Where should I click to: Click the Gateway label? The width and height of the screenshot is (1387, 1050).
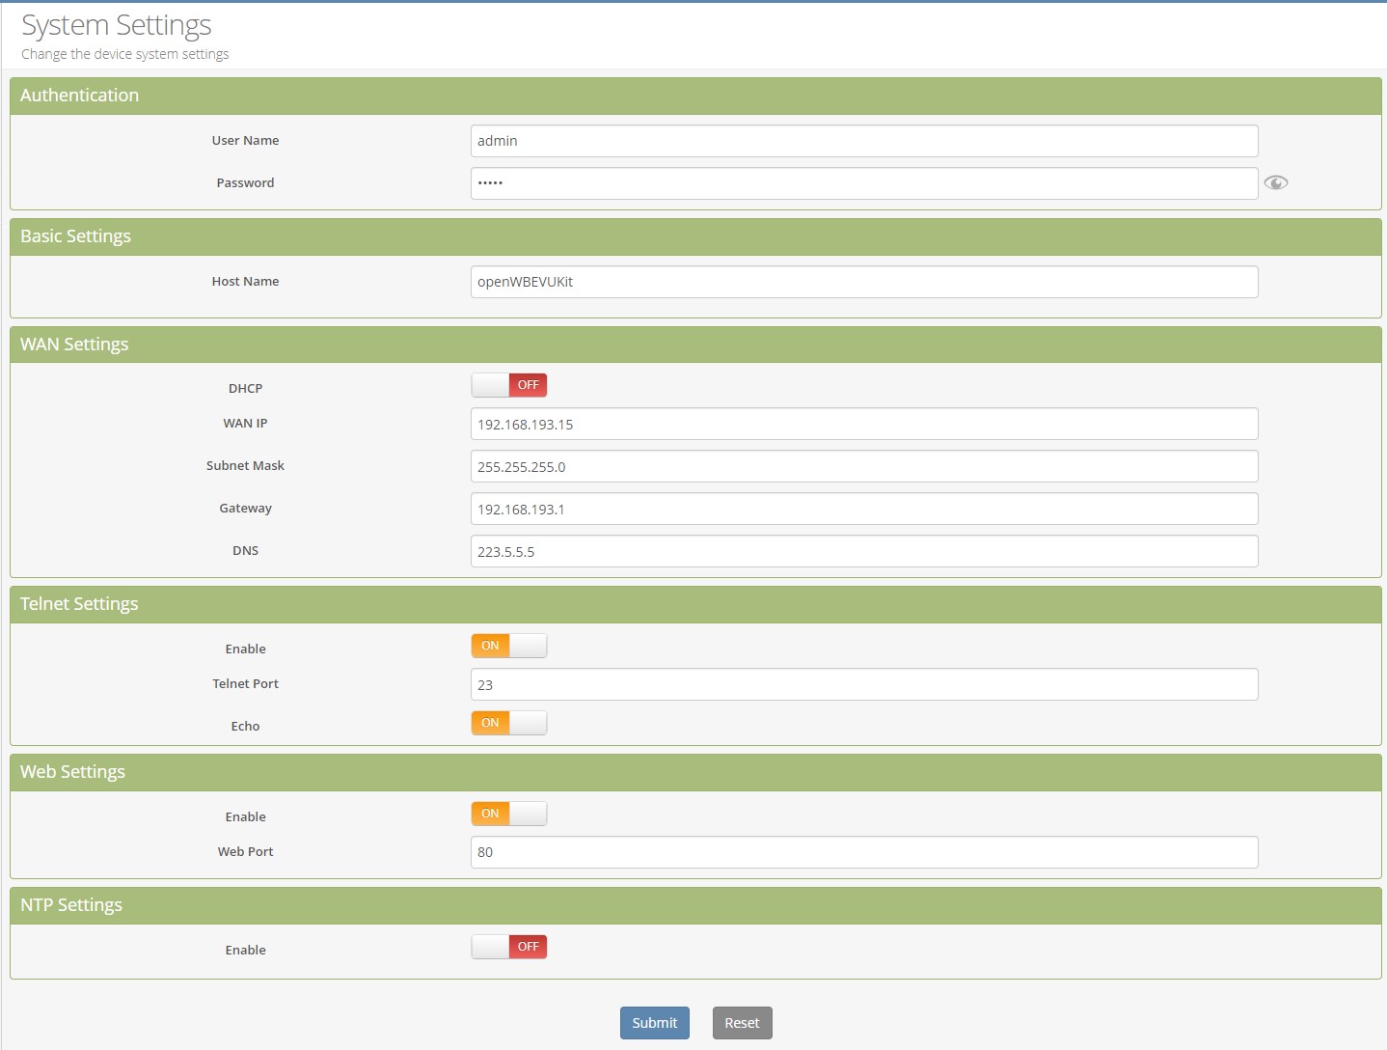[245, 509]
